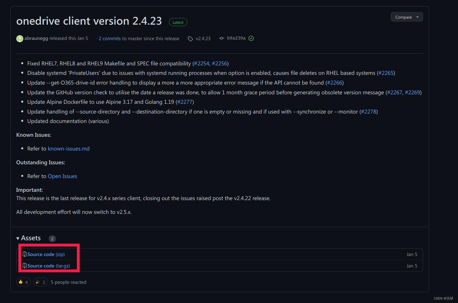The width and height of the screenshot is (458, 303).
Task: Click the commit icon beside b9a239a
Action: [x=221, y=38]
